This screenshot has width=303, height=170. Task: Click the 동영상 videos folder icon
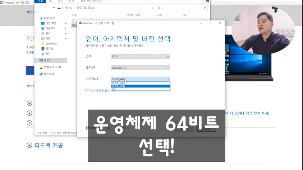click(43, 48)
